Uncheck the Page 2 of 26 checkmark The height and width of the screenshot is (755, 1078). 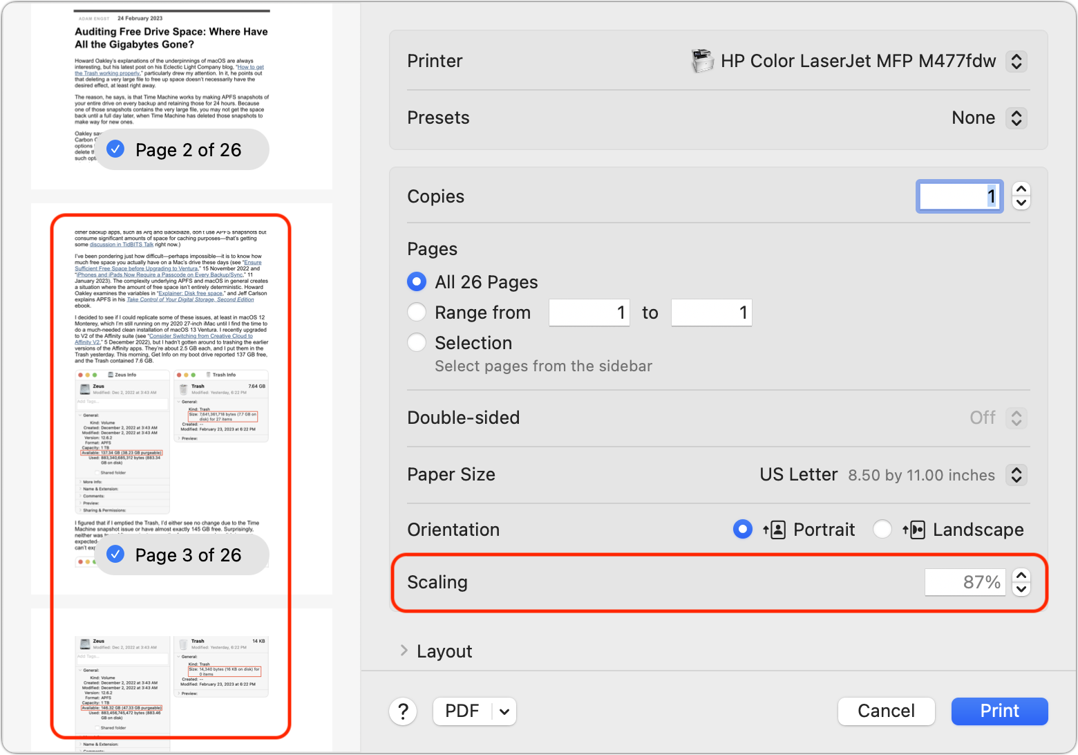click(116, 149)
